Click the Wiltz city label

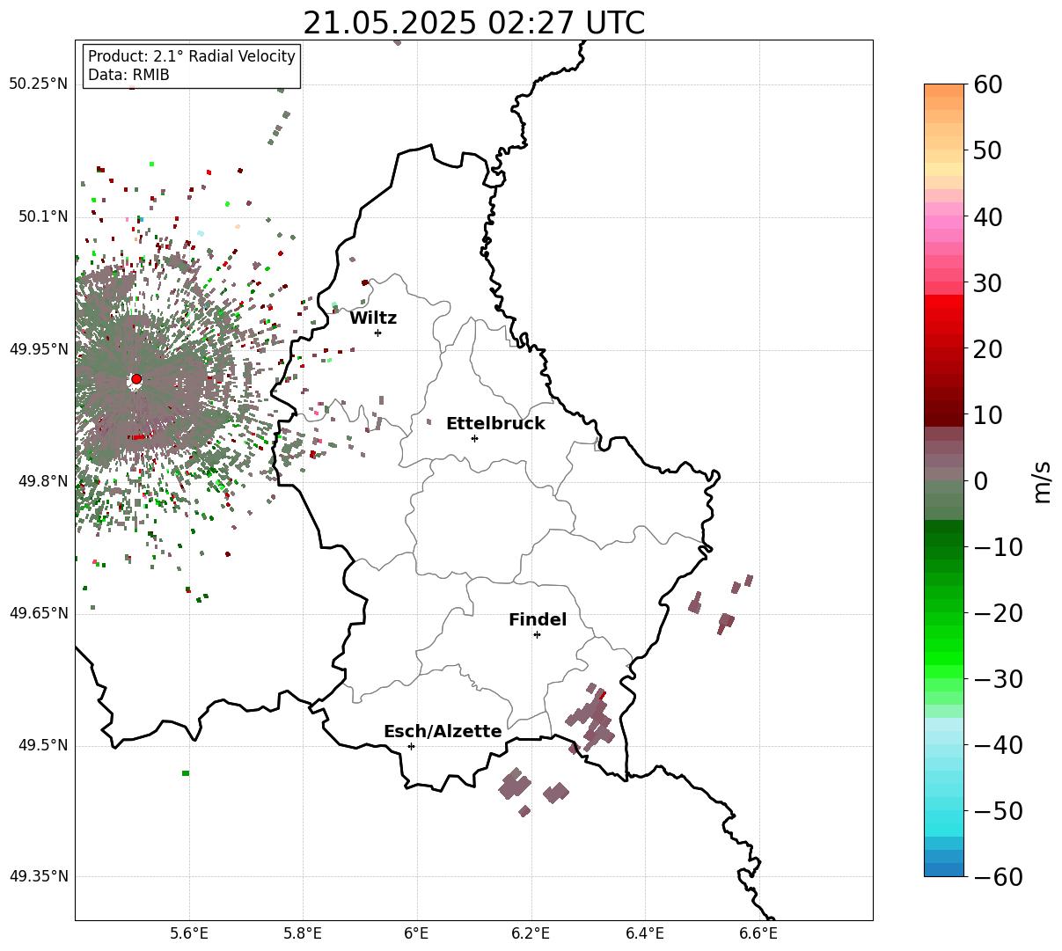[x=373, y=318]
